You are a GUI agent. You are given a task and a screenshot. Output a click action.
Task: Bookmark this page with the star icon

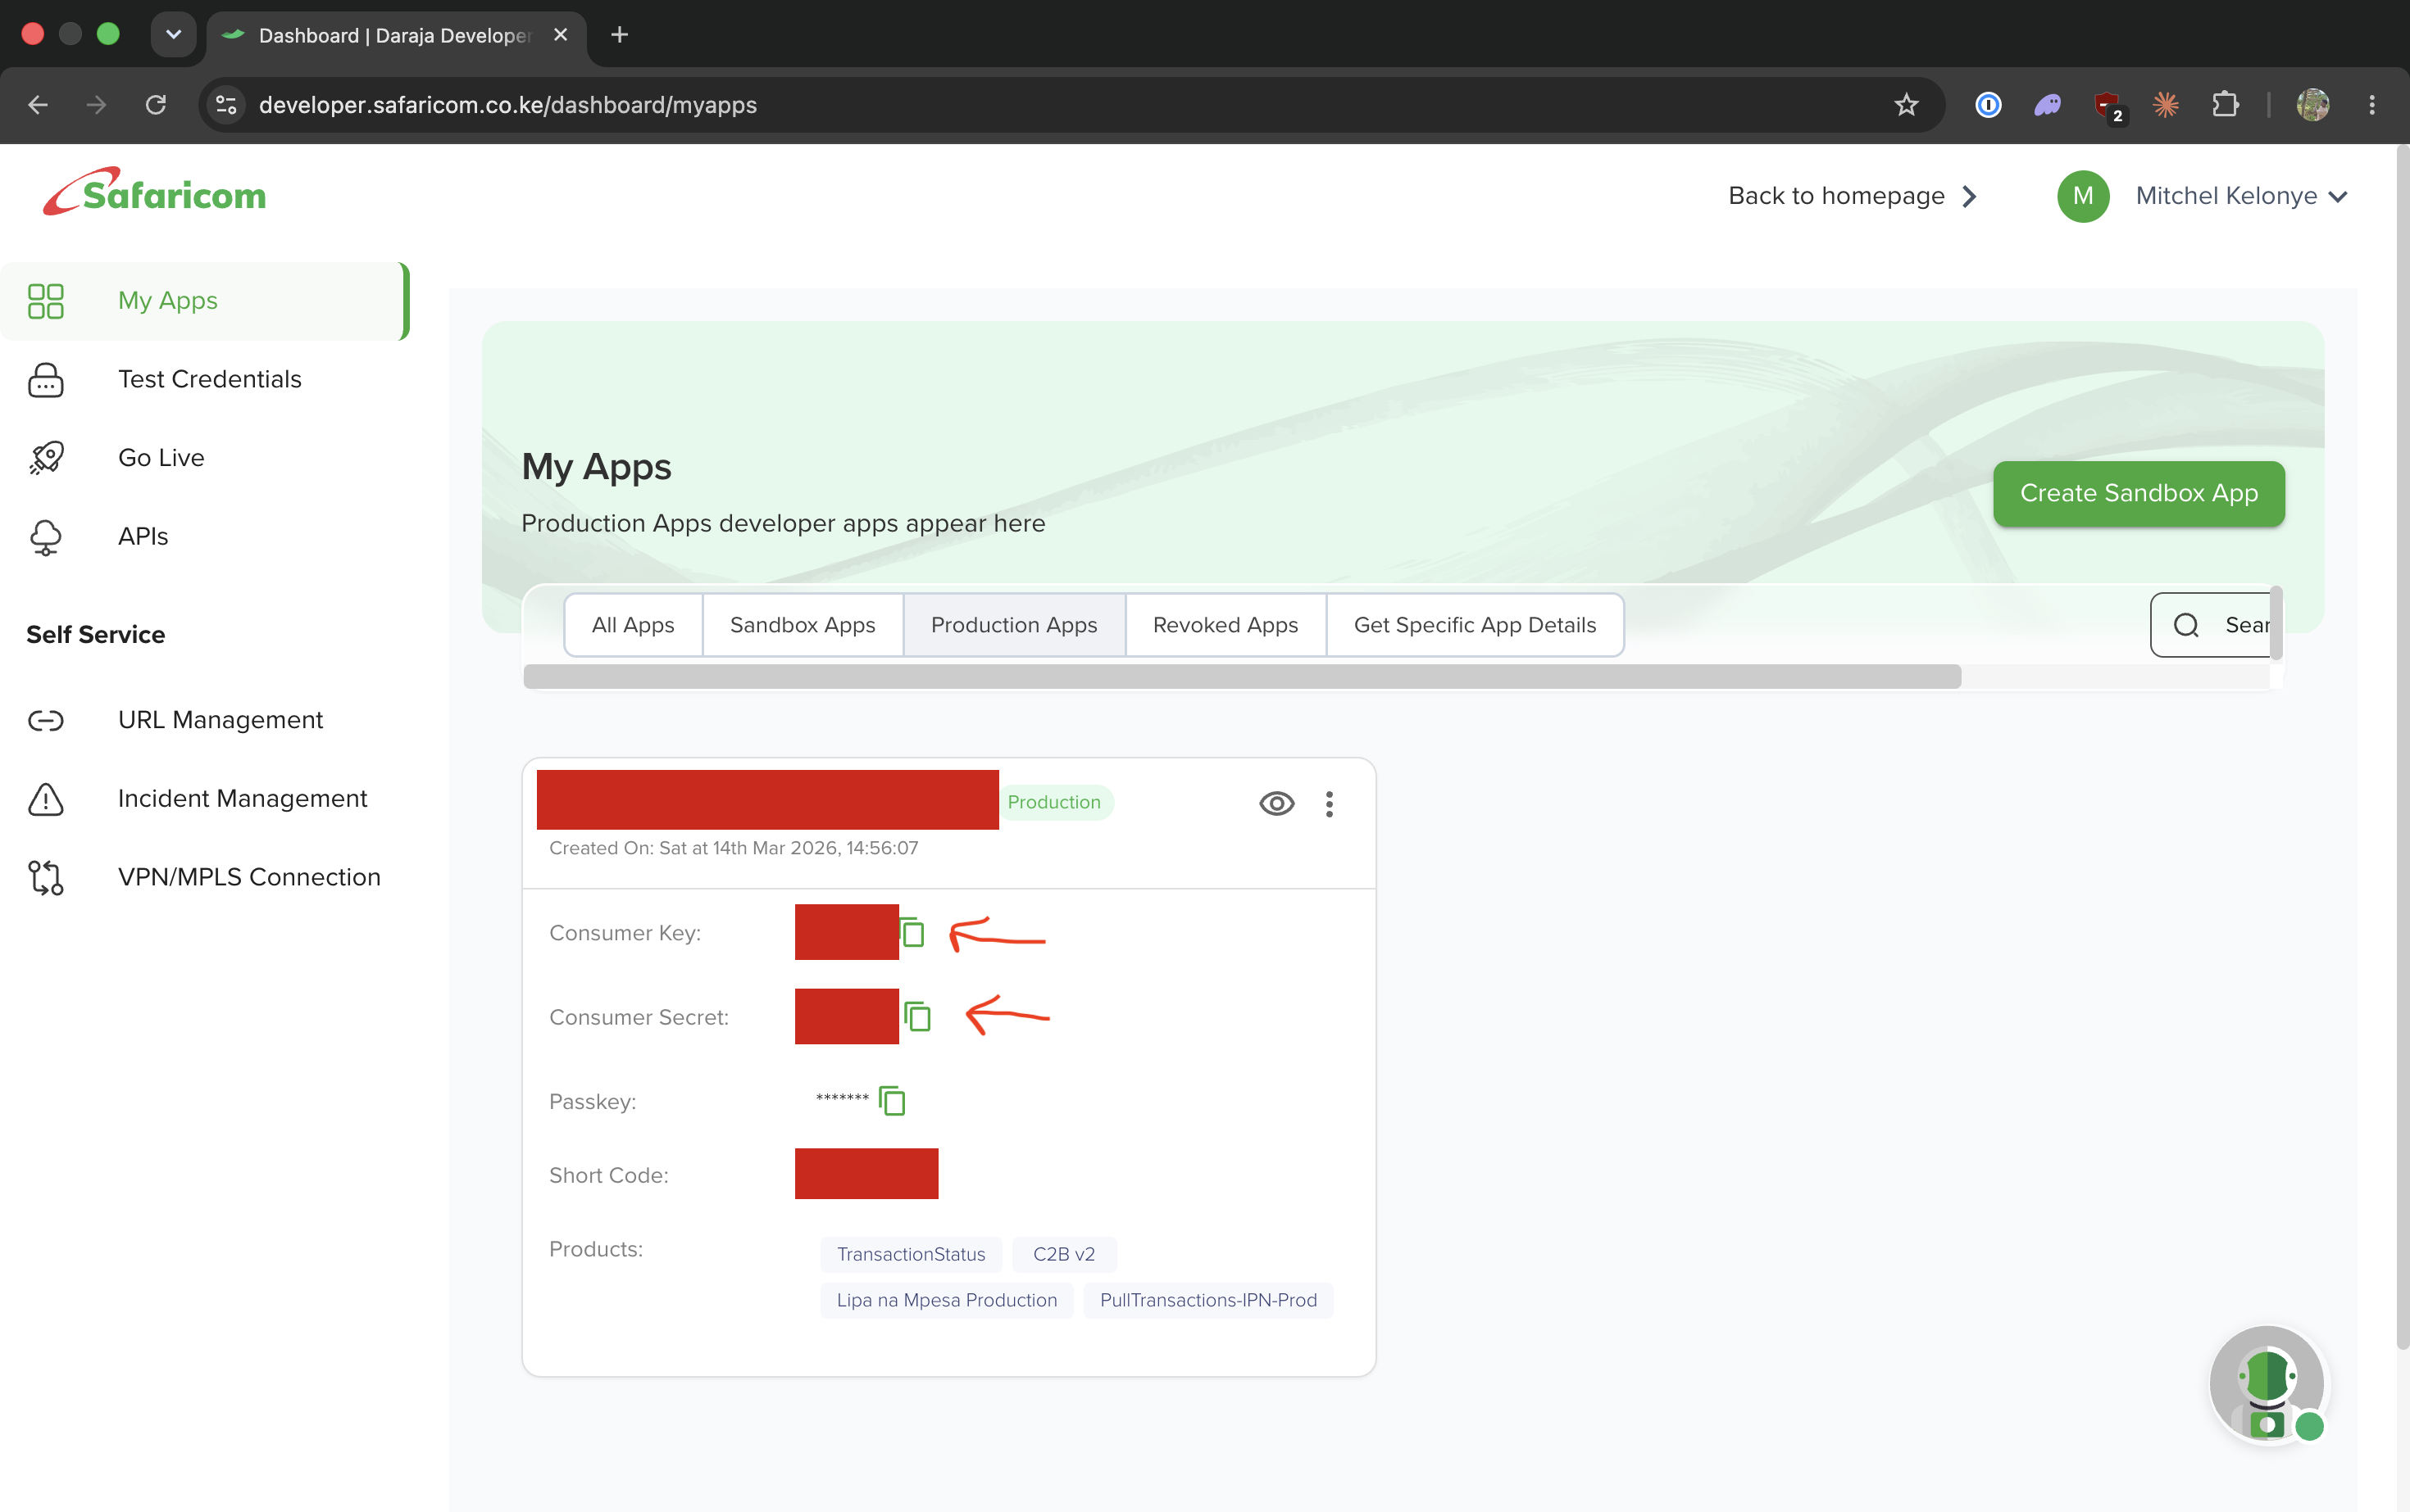click(x=1906, y=105)
